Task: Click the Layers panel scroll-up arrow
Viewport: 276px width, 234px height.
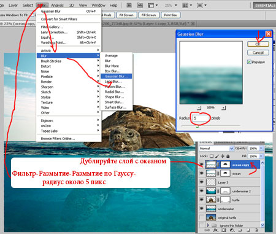Action: coord(263,163)
